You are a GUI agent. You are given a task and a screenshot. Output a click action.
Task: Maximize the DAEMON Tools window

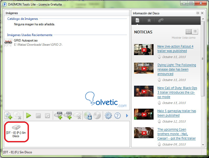point(191,3)
